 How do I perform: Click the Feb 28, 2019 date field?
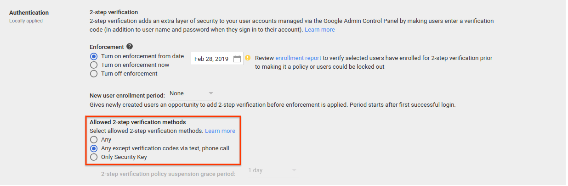(217, 59)
